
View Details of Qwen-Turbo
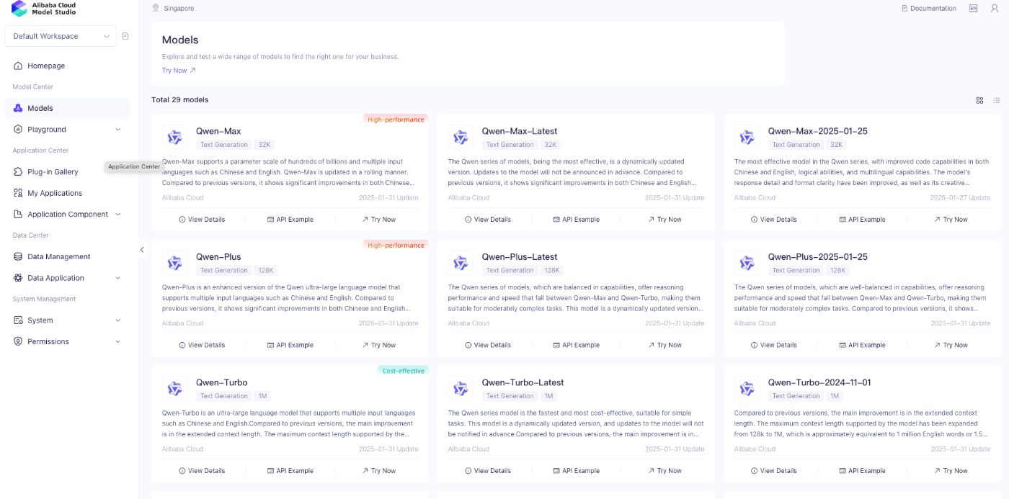(202, 471)
